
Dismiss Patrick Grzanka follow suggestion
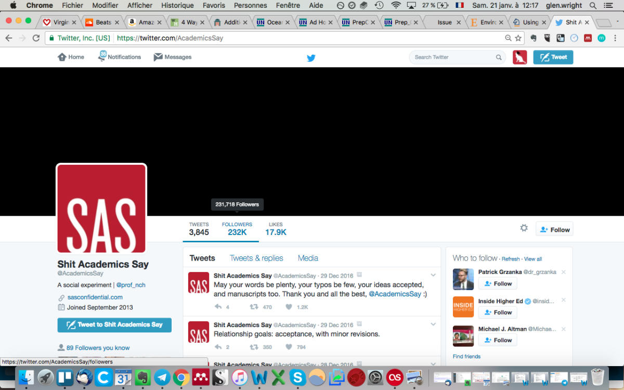tap(563, 272)
